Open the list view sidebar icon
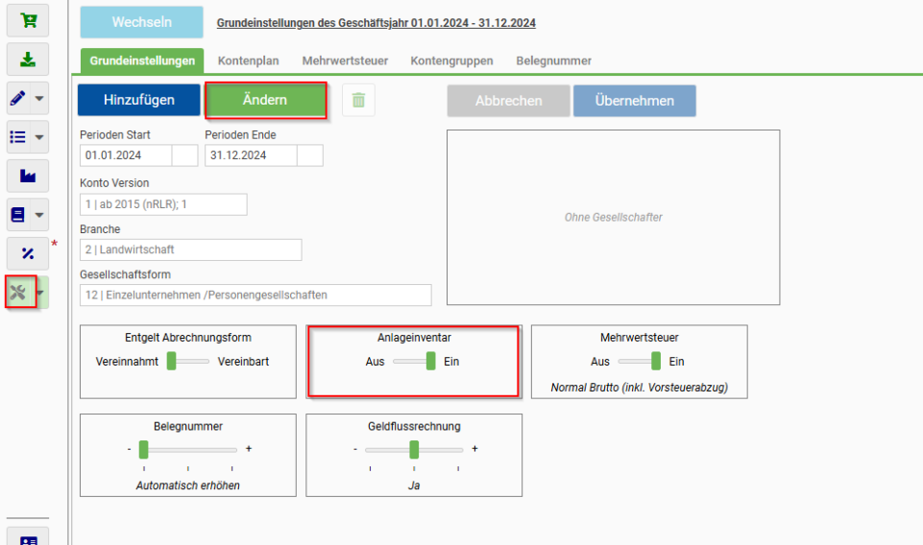Screen dimensions: 923x545 click(x=18, y=137)
